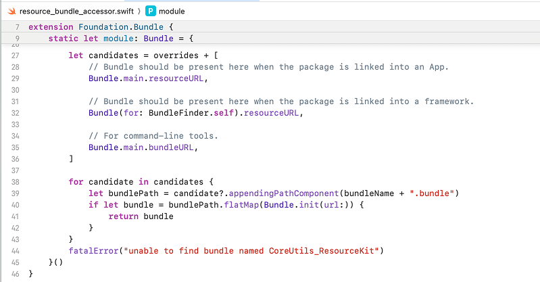540x282 pixels.
Task: Click appendingPathComponent method name
Action: (x=284, y=193)
